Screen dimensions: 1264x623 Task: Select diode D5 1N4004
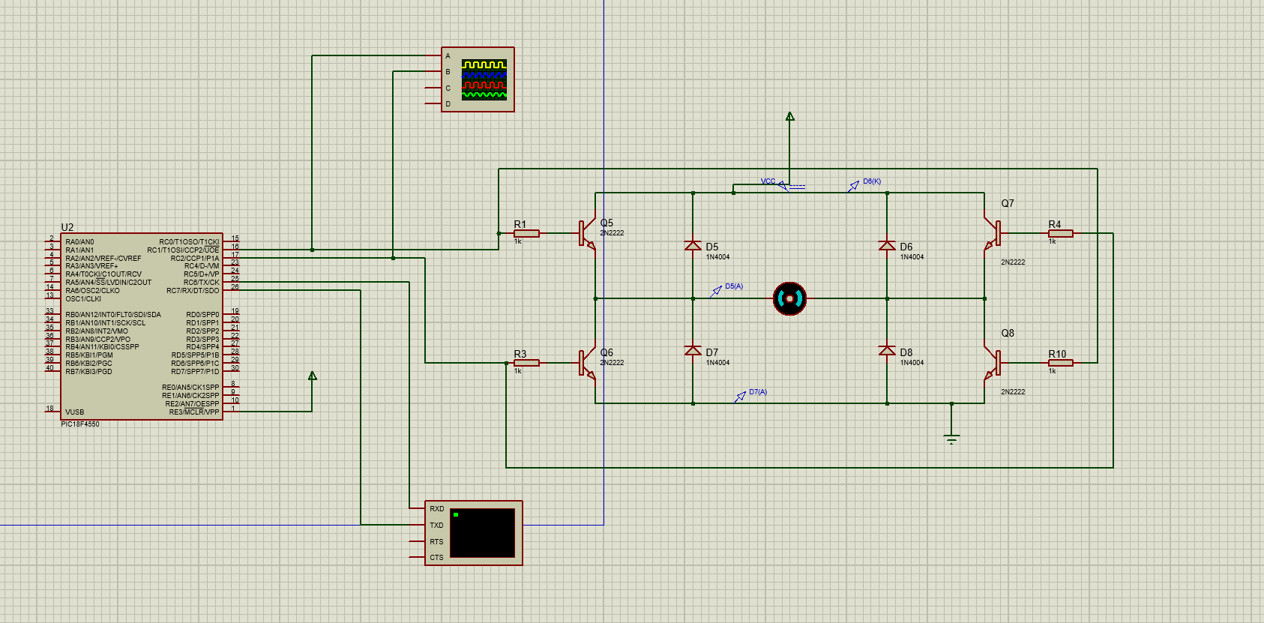click(693, 246)
